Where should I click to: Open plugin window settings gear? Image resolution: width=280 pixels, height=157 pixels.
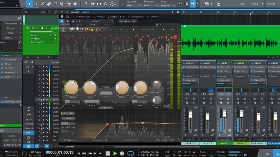(157, 25)
